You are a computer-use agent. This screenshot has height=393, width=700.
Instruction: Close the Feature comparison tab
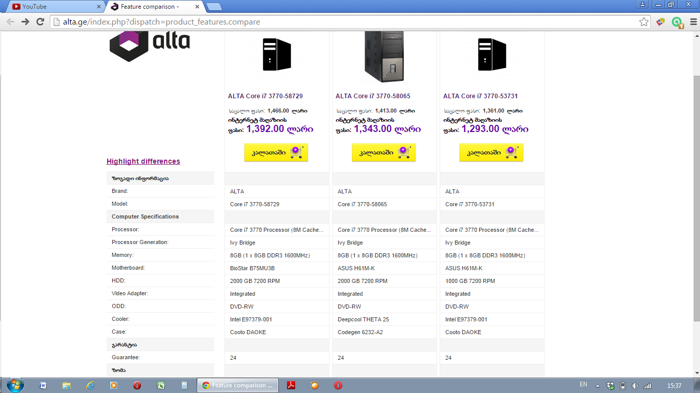coord(197,7)
